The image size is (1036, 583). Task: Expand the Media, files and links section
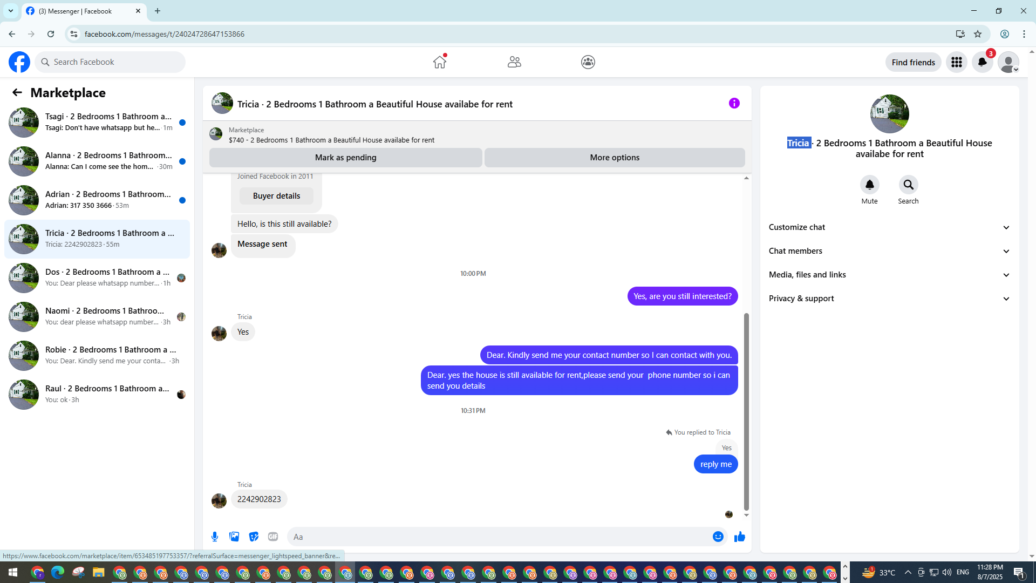coord(889,275)
